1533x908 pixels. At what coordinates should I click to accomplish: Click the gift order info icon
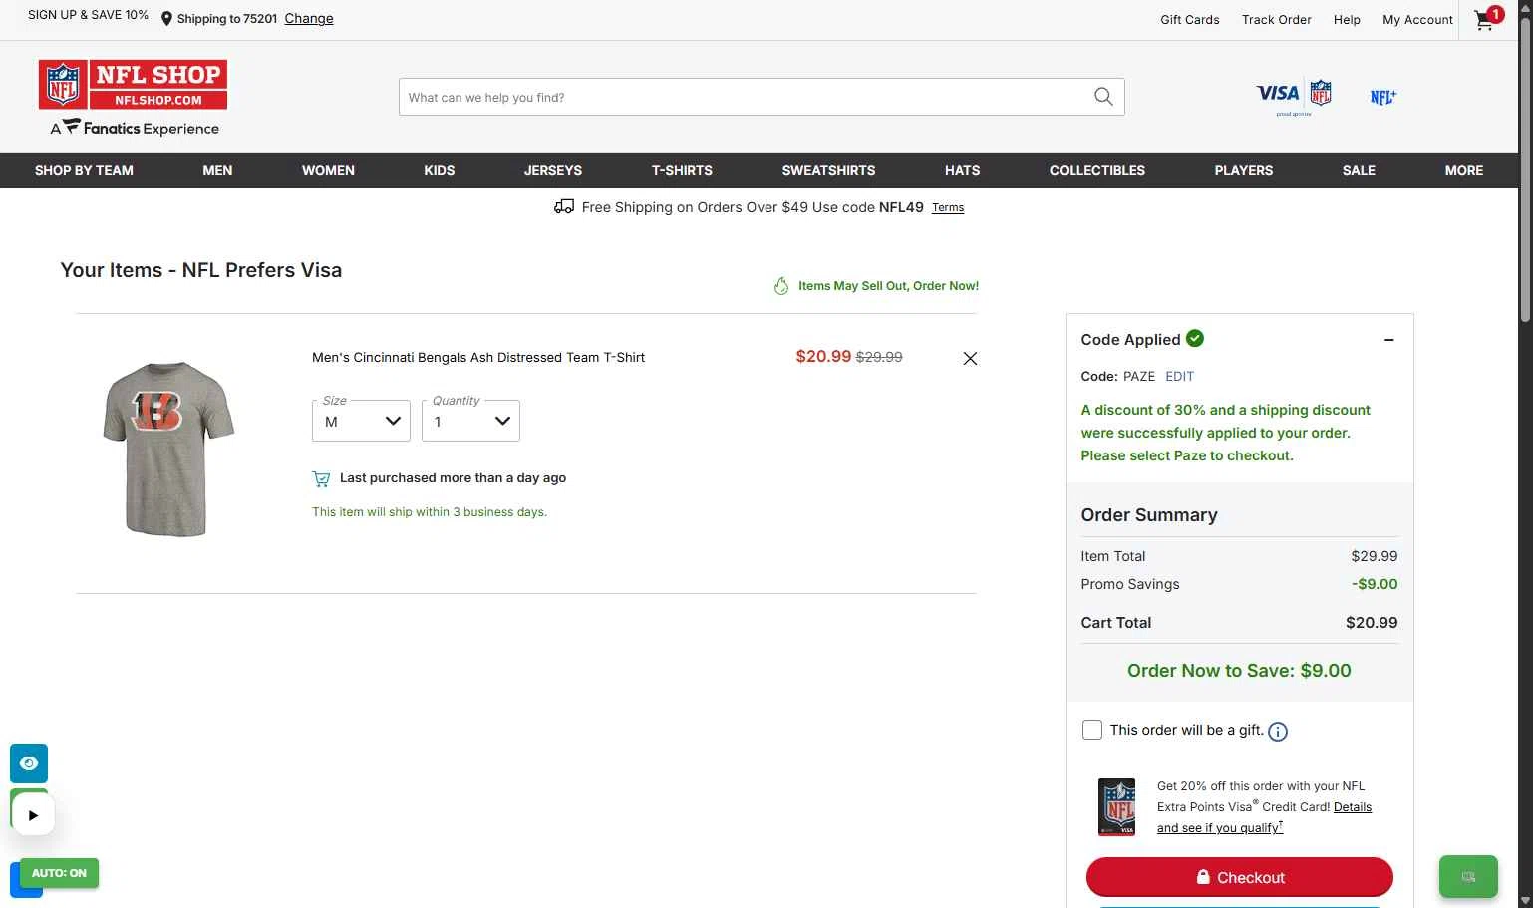[x=1278, y=732]
